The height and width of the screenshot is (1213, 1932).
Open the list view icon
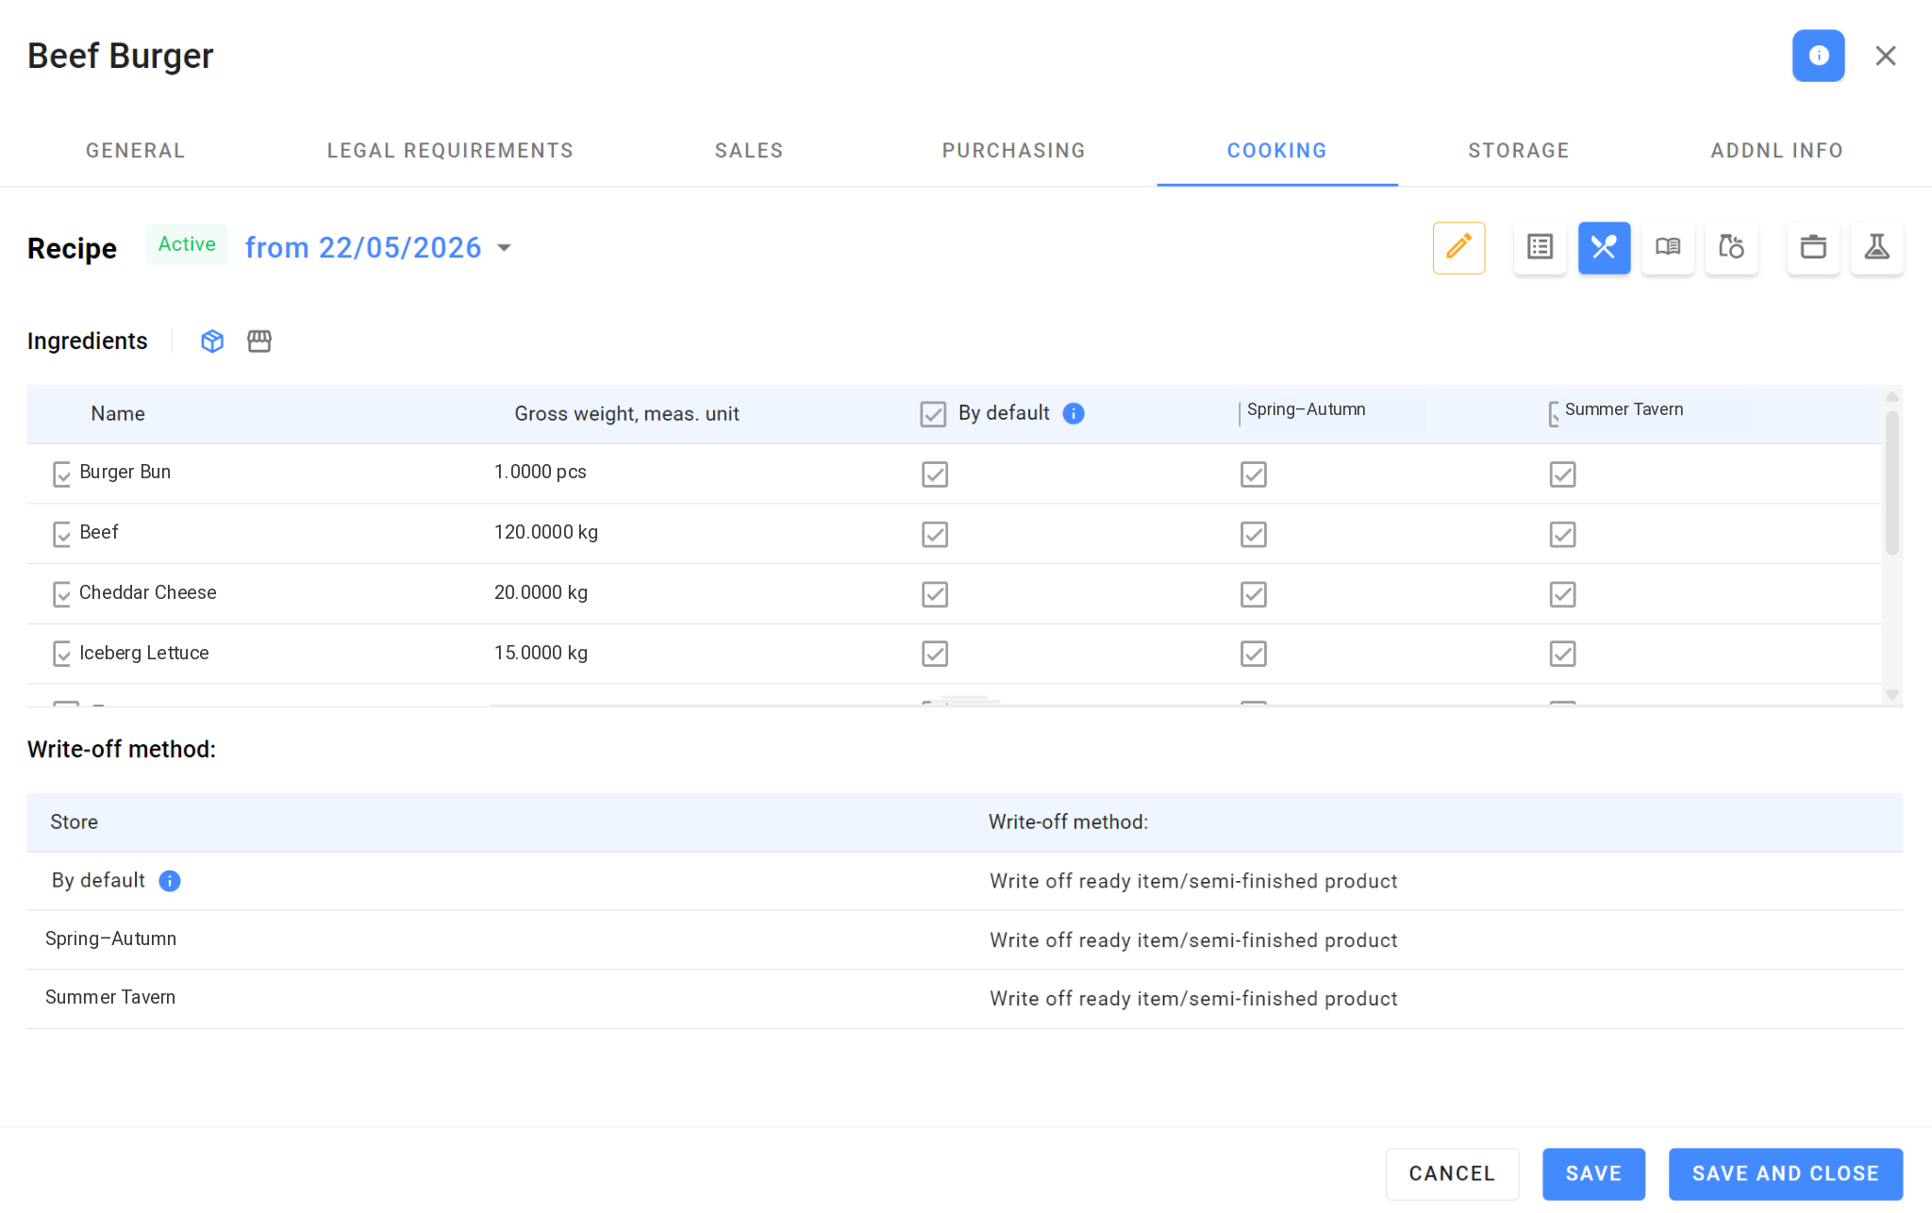(x=1540, y=248)
